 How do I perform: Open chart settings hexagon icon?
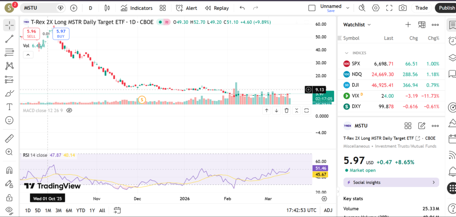[x=376, y=8]
